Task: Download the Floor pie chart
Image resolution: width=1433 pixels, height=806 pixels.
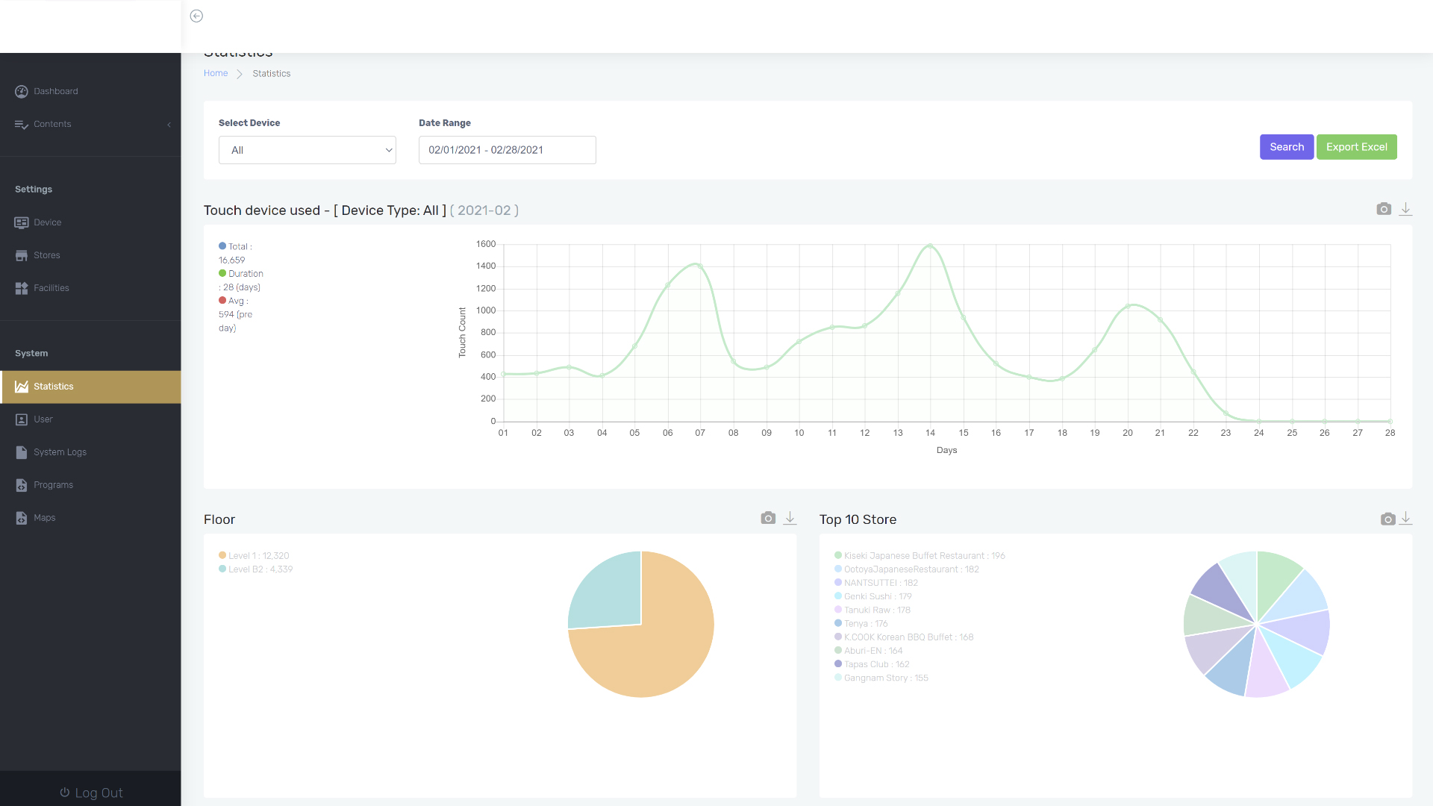Action: [790, 518]
